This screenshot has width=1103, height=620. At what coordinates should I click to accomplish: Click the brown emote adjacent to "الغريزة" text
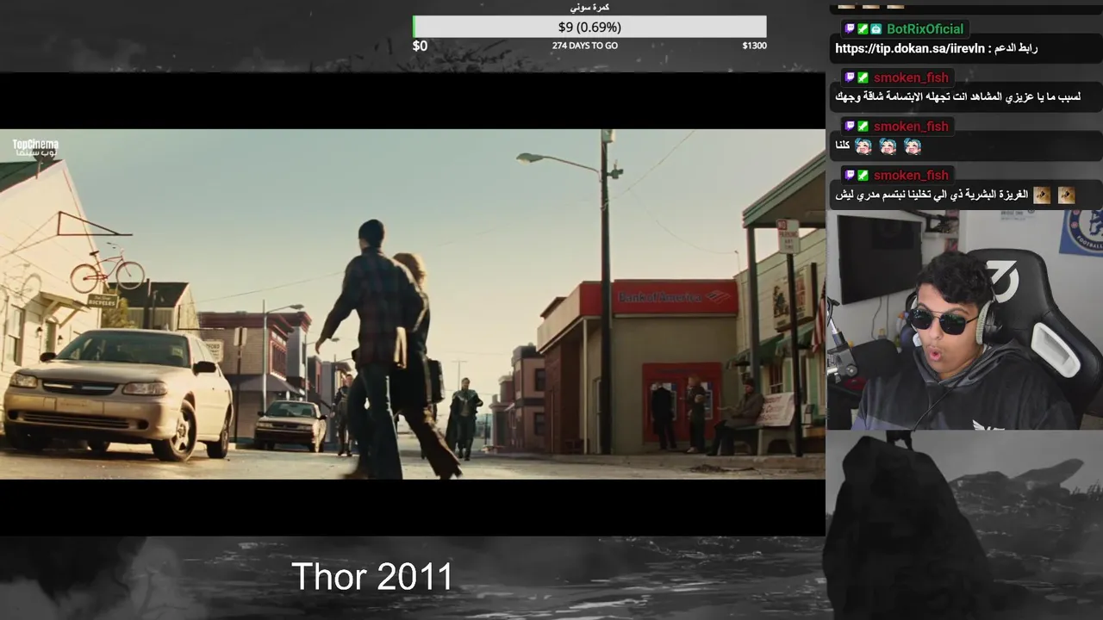(1042, 195)
